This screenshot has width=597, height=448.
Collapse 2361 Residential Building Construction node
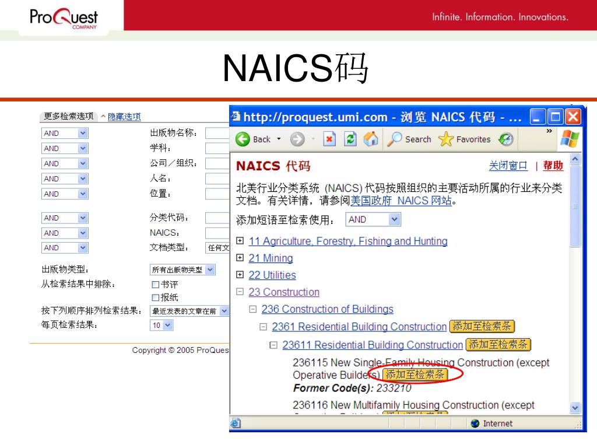coord(263,327)
